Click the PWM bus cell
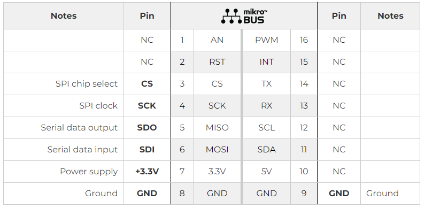The width and height of the screenshot is (425, 208). 266,40
